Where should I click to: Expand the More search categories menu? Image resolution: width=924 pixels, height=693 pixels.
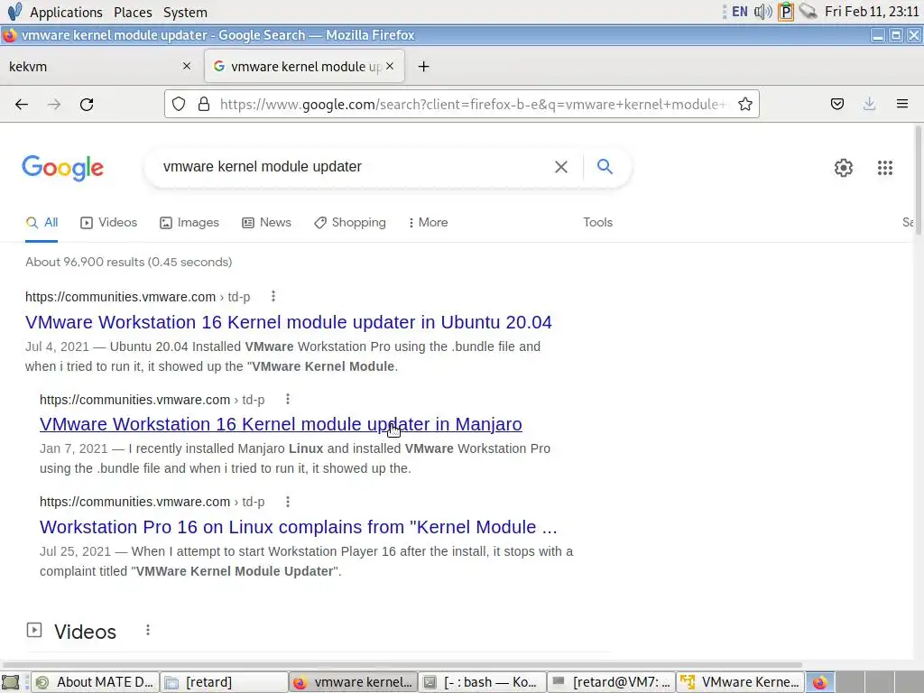pos(429,222)
